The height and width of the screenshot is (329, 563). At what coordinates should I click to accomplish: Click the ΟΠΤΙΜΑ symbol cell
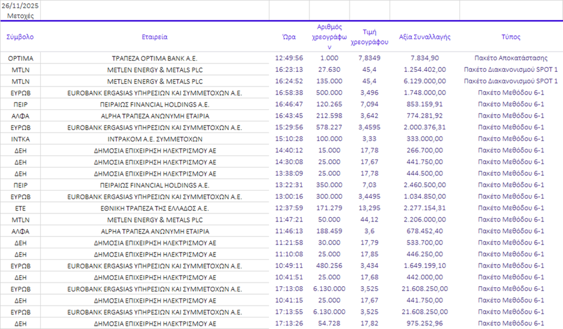[20, 58]
